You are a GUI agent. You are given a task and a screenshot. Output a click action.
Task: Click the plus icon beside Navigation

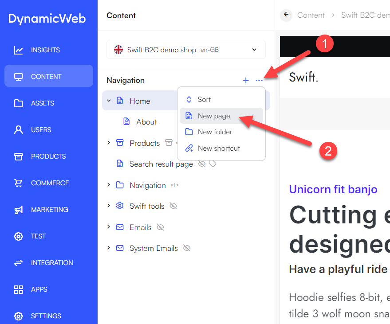tap(246, 80)
